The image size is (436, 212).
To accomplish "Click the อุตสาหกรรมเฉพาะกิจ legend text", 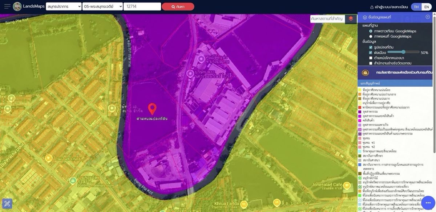I will [375, 125].
